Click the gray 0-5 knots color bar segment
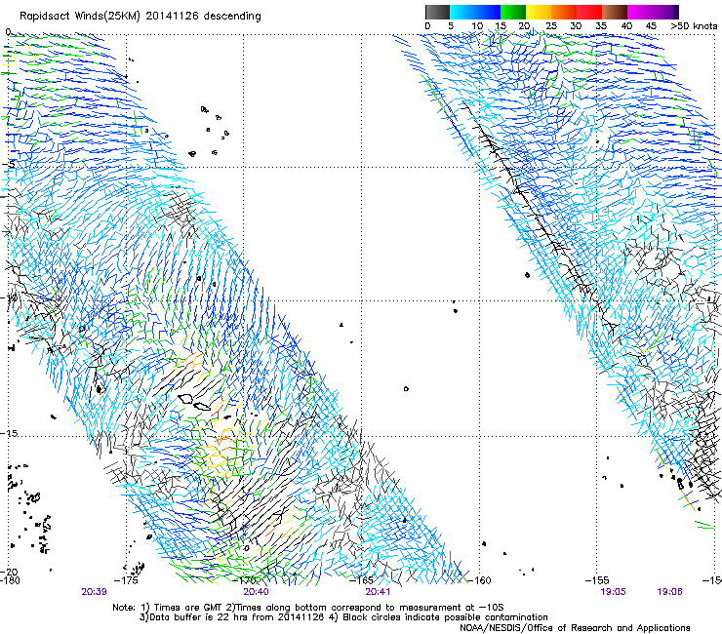 pos(437,12)
